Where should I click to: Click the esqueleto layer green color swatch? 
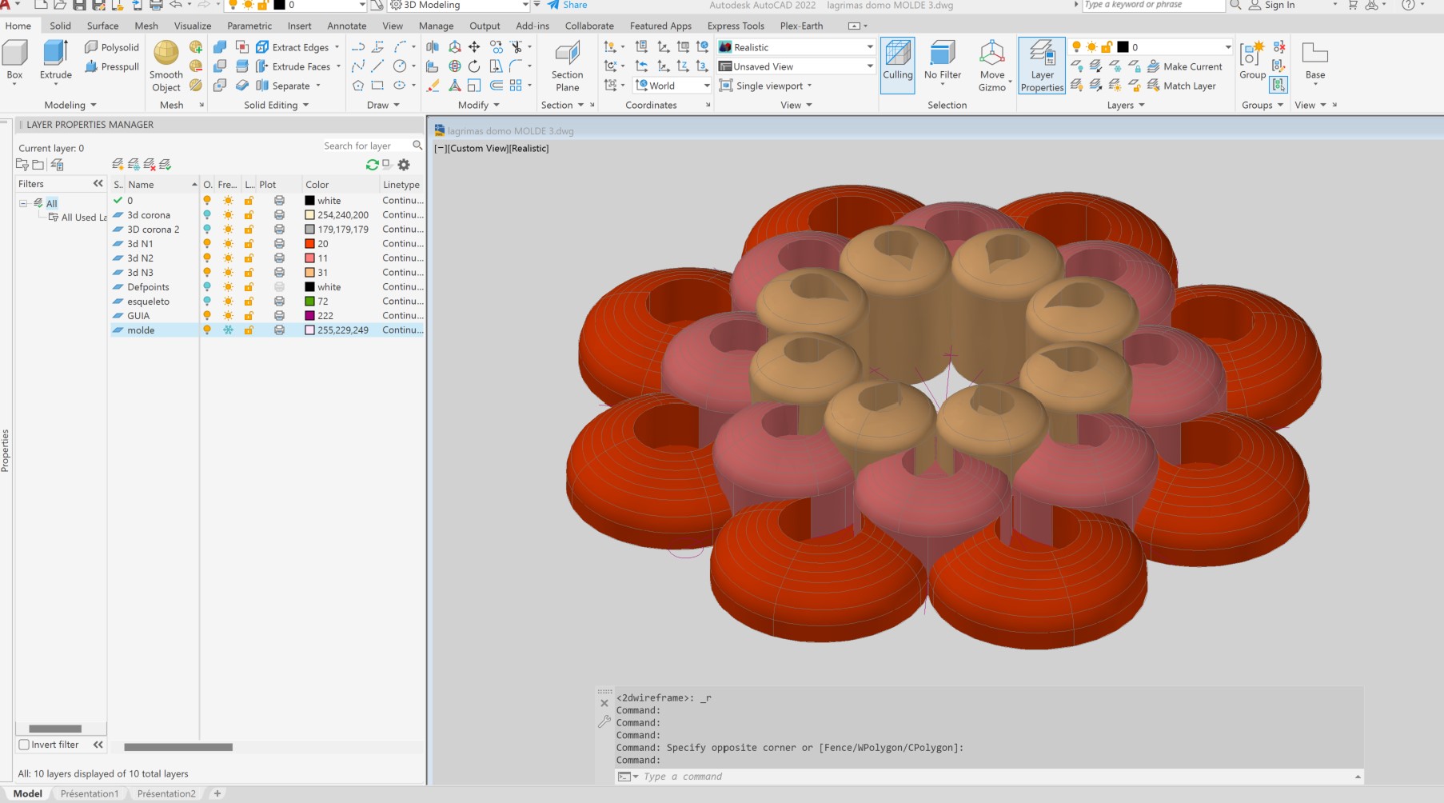click(x=309, y=302)
